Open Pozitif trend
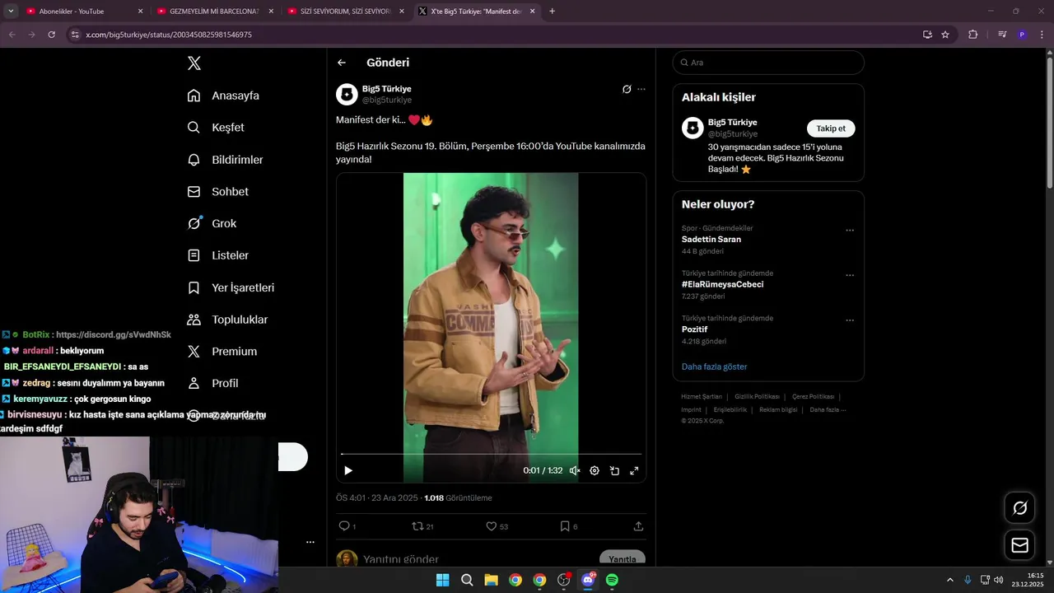Image resolution: width=1054 pixels, height=593 pixels. tap(694, 329)
